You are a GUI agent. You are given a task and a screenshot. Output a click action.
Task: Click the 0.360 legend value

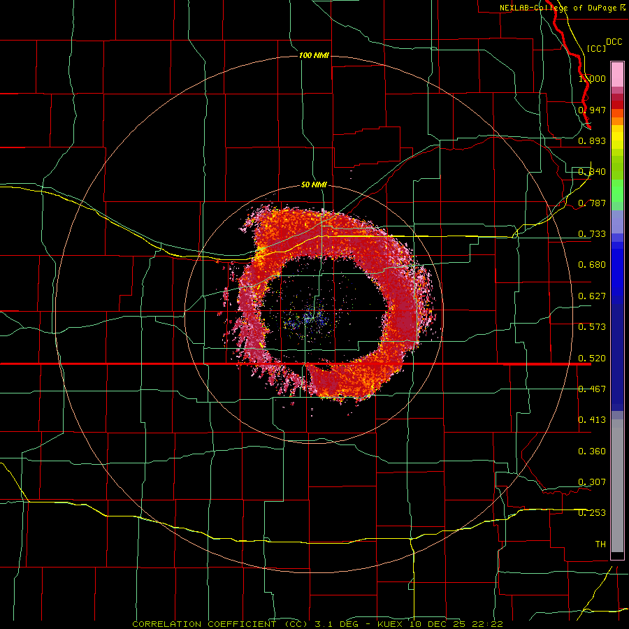592,451
